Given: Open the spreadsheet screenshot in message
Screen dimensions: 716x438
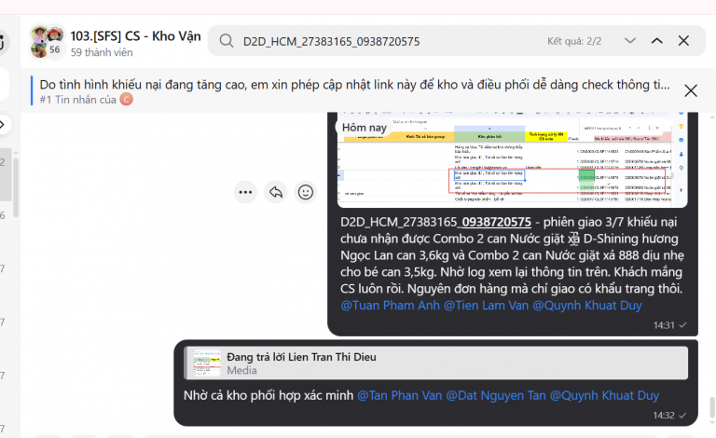Looking at the screenshot, I should pyautogui.click(x=513, y=159).
